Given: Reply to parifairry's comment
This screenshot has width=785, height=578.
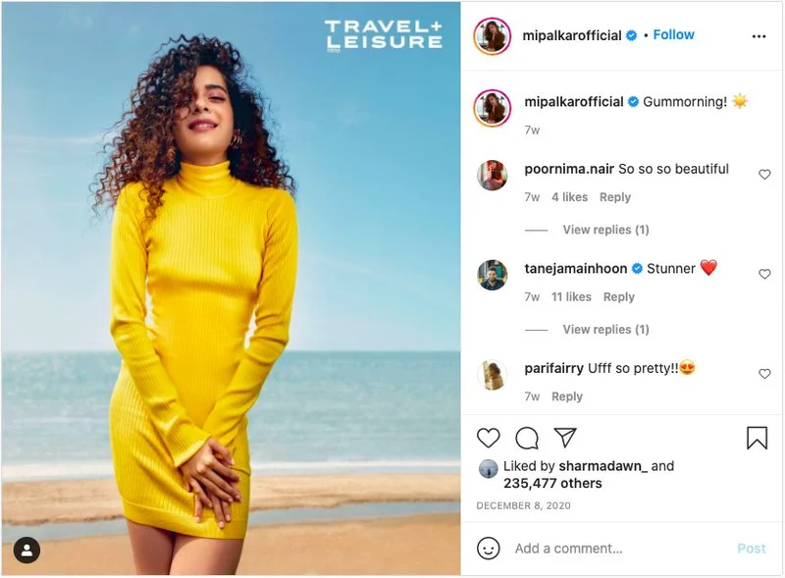Looking at the screenshot, I should (x=567, y=396).
